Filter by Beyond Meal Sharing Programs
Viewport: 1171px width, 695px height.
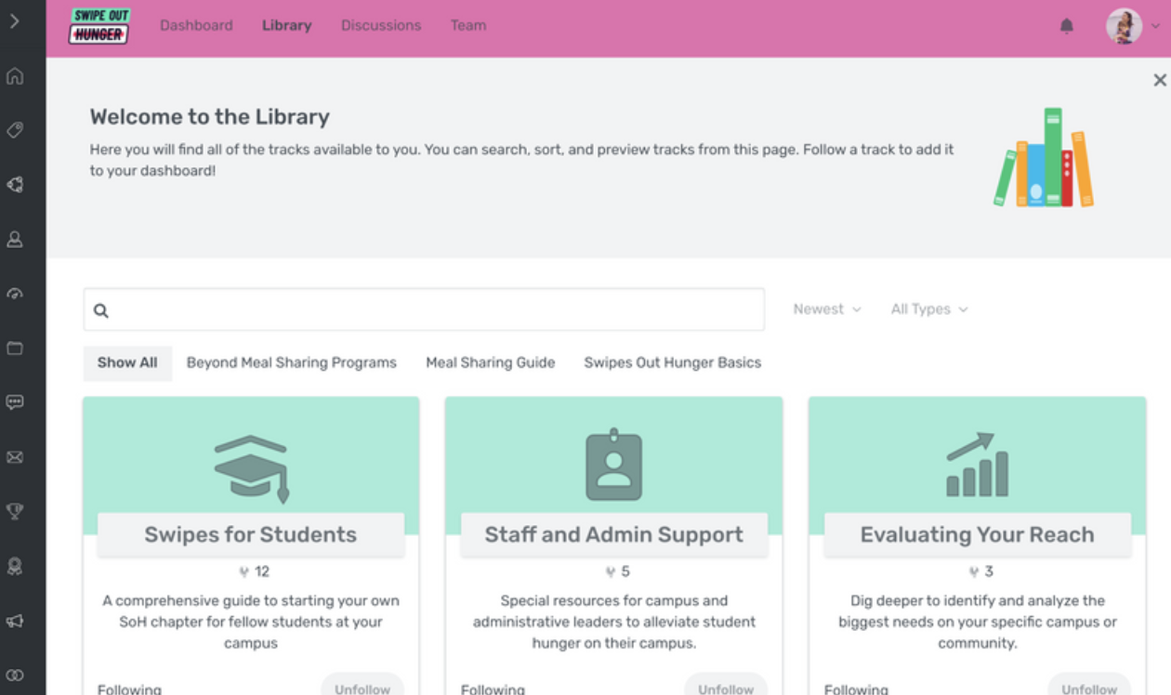pos(292,362)
